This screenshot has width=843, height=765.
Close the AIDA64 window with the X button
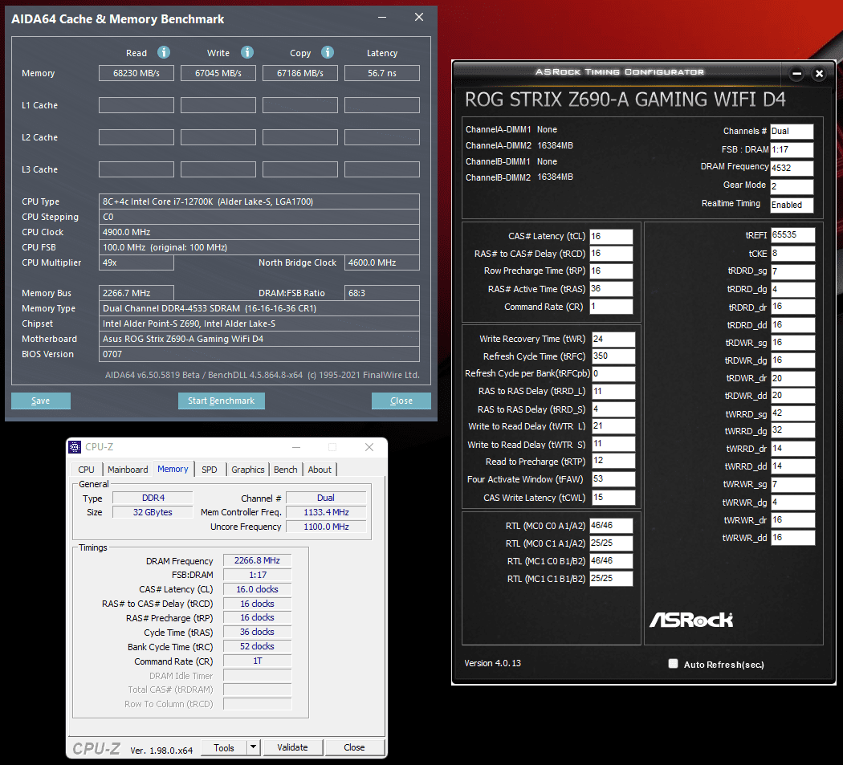[x=419, y=17]
